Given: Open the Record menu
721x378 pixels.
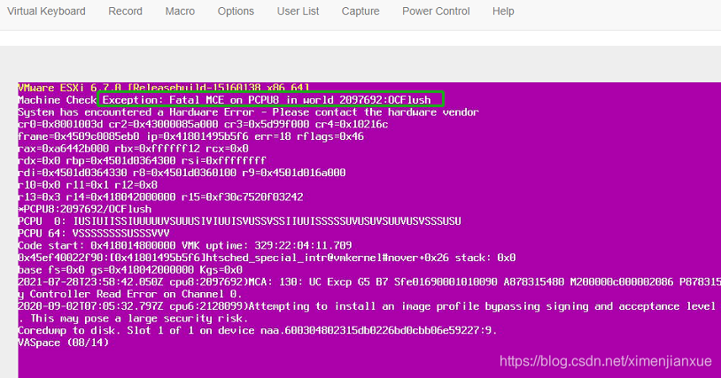Looking at the screenshot, I should coord(125,12).
